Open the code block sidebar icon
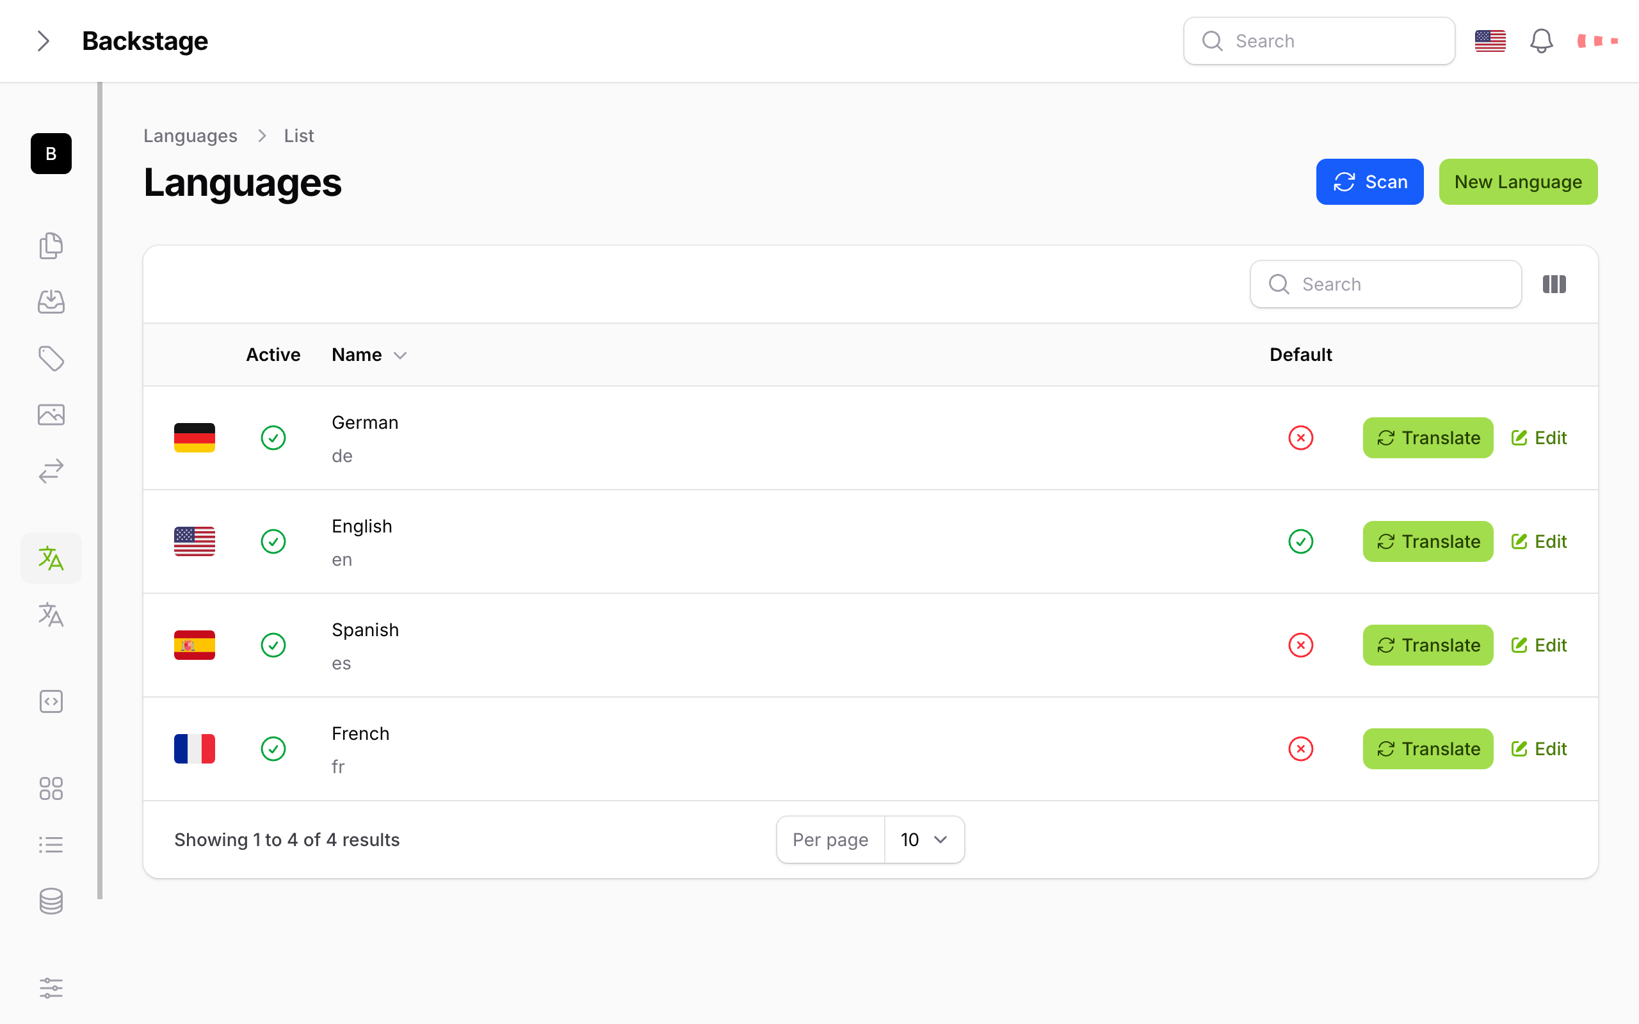The height and width of the screenshot is (1024, 1639). 51,701
